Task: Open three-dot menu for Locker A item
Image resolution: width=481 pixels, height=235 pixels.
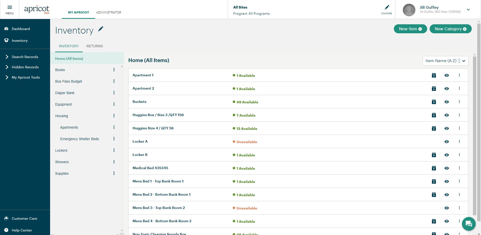Action: [459, 142]
